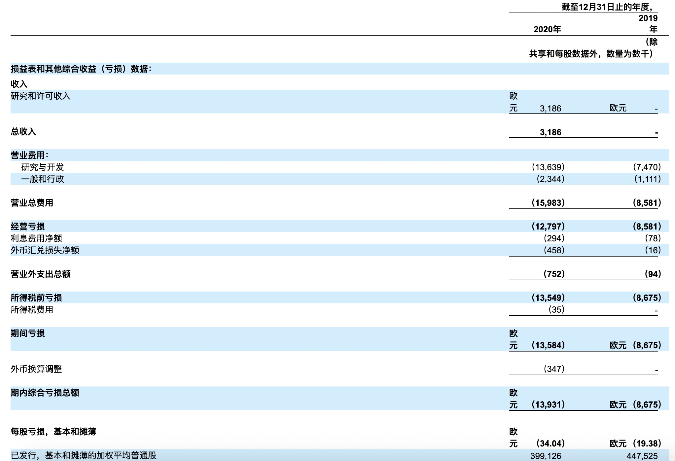675x461 pixels.
Task: Select the 营业外支出总额 row label
Action: (x=41, y=274)
